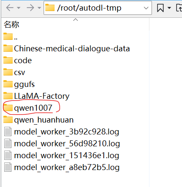Select the LLaMA-Factory folder name
Image resolution: width=182 pixels, height=187 pixels.
pyautogui.click(x=42, y=96)
